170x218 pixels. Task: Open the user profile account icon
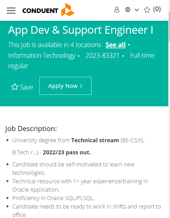tap(117, 10)
